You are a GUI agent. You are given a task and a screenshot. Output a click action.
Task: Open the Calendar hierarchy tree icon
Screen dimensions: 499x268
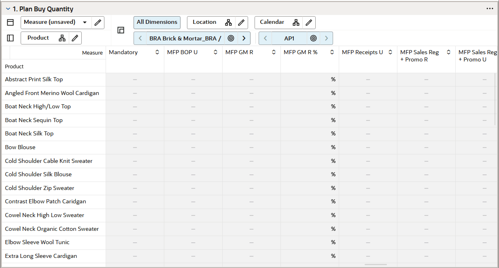tap(296, 22)
